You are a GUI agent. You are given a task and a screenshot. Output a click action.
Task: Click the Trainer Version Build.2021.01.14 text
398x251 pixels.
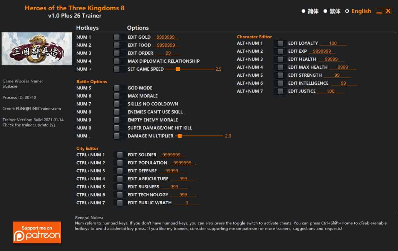[x=33, y=120]
